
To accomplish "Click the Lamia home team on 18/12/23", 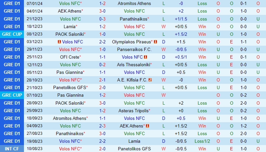I will pyautogui.click(x=69, y=26).
